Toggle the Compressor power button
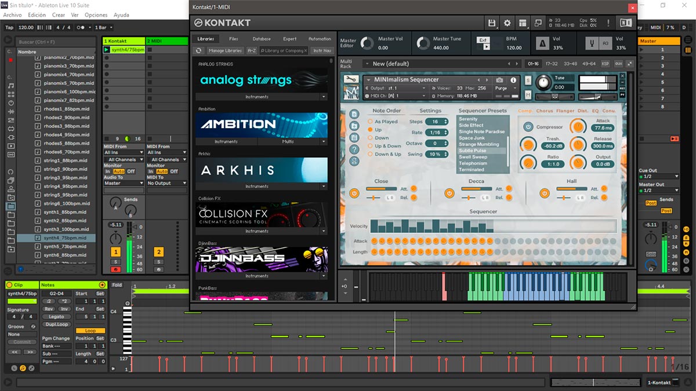The image size is (696, 391). (528, 126)
